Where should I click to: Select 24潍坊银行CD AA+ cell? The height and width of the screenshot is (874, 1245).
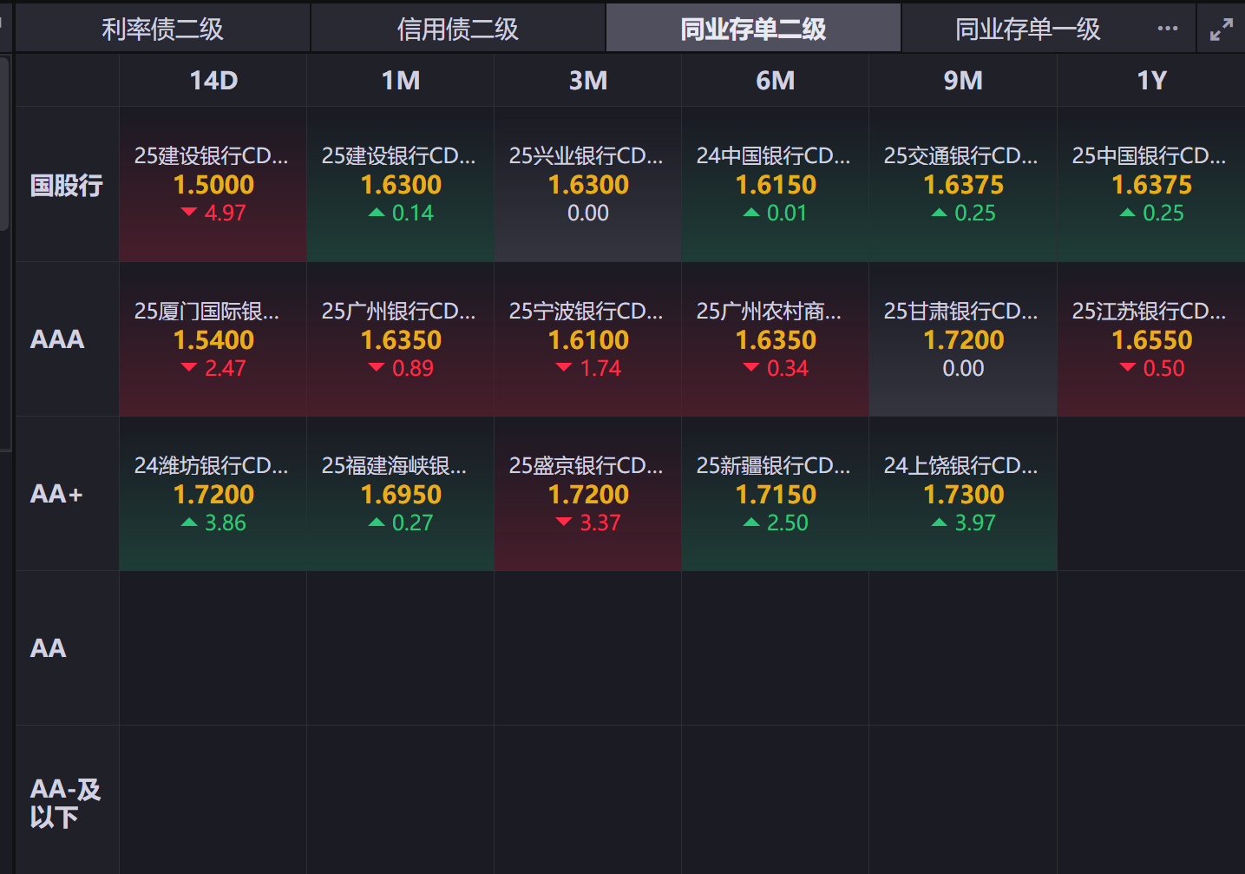click(x=213, y=494)
